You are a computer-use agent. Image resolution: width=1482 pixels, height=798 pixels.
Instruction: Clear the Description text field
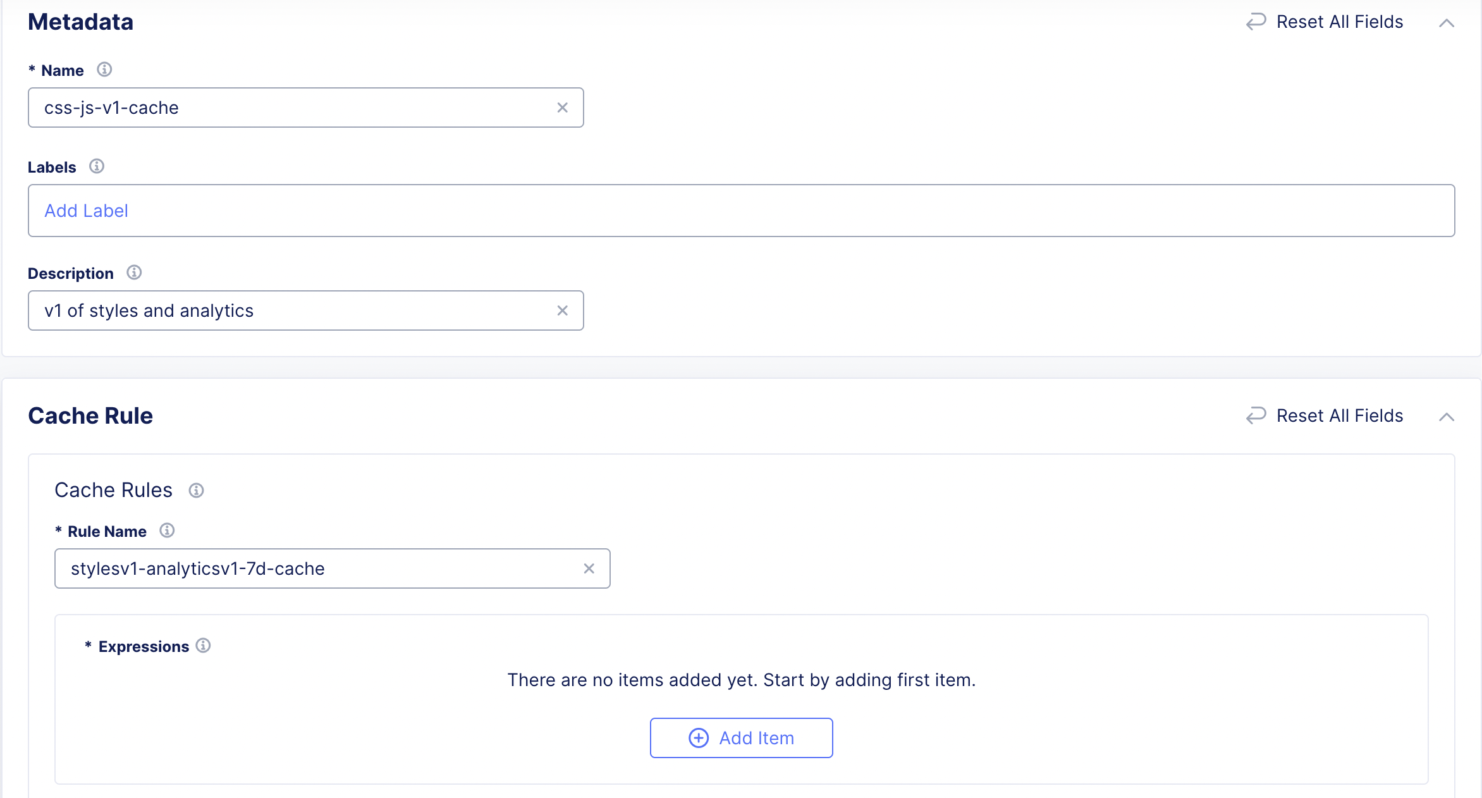coord(562,310)
